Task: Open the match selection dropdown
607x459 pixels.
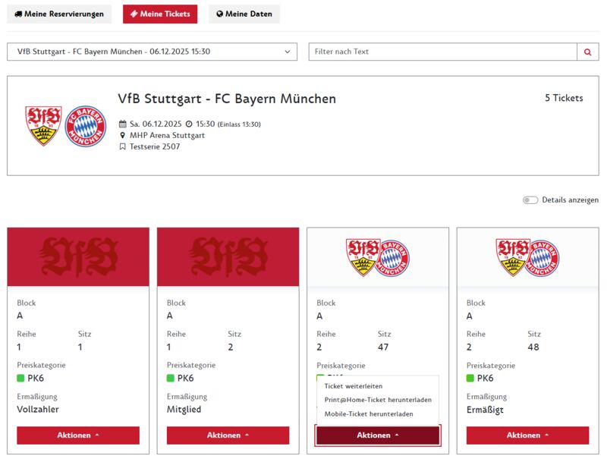Action: [x=153, y=52]
